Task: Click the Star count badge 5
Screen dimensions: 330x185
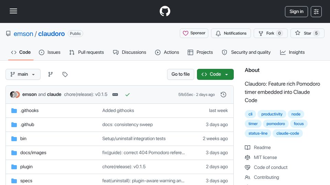Action: pyautogui.click(x=316, y=33)
